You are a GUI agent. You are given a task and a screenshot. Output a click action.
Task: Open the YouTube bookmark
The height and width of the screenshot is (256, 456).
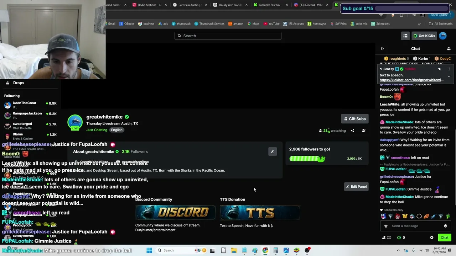pyautogui.click(x=271, y=24)
